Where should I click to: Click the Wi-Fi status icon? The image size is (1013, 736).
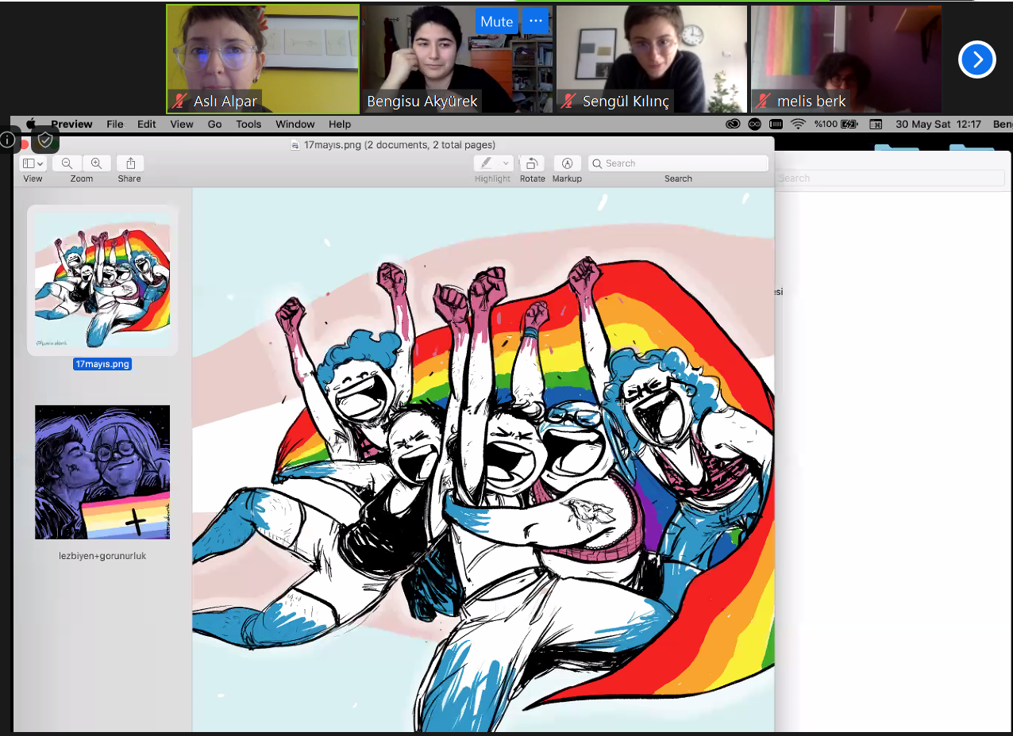798,125
